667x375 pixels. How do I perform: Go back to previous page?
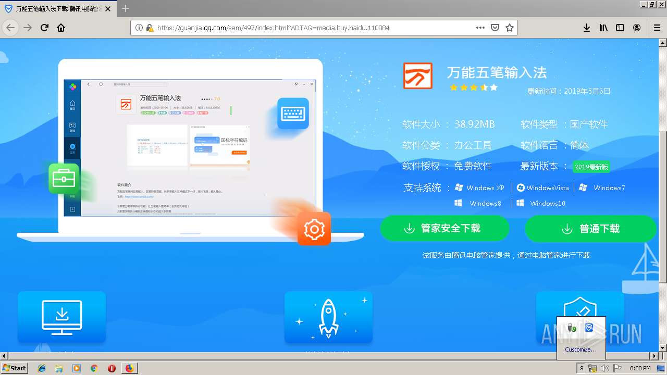tap(10, 28)
